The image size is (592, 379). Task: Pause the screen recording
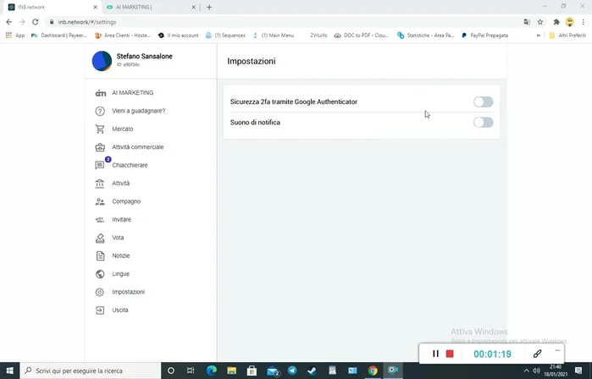pos(435,354)
